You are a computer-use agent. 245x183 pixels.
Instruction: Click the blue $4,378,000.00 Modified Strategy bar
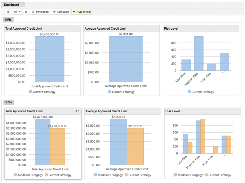click(x=43, y=142)
